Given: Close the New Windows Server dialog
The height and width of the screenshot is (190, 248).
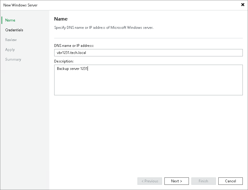Looking at the screenshot, I should 243,5.
